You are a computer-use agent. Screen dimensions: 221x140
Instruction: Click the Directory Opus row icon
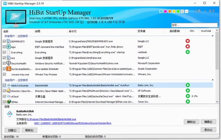coord(9,91)
